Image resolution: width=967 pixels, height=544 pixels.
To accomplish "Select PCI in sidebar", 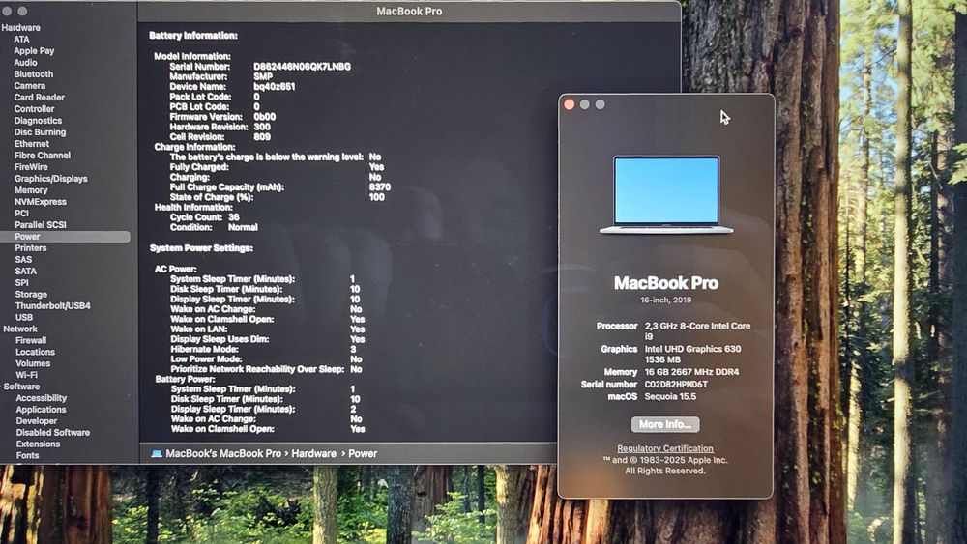I will click(22, 214).
